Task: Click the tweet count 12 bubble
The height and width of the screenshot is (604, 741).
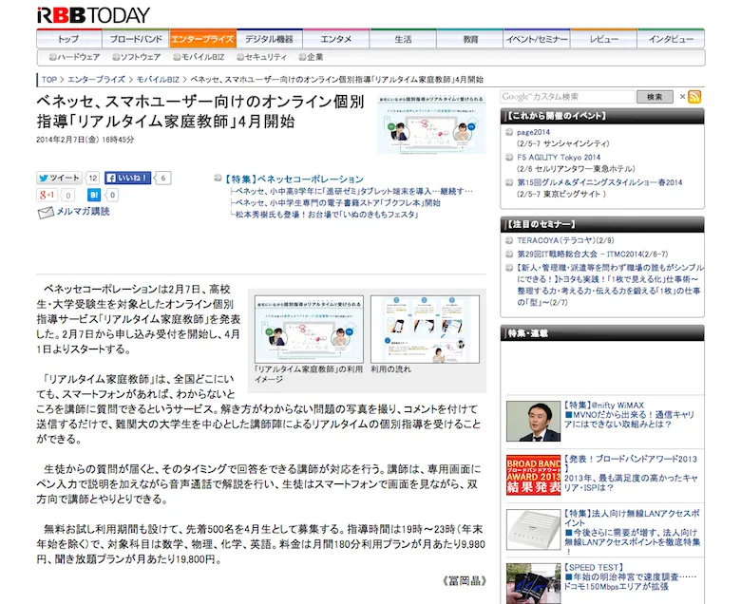Action: click(93, 178)
